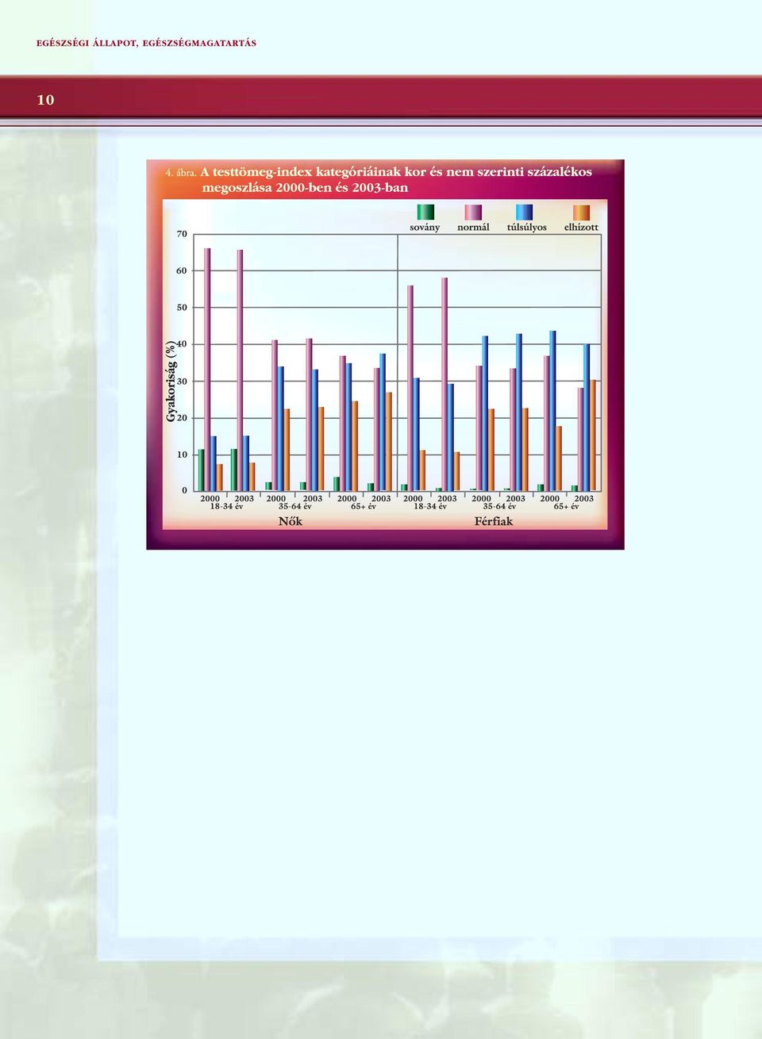
Task: Click the blue túlsúlyos legend swatch
Action: click(x=524, y=212)
